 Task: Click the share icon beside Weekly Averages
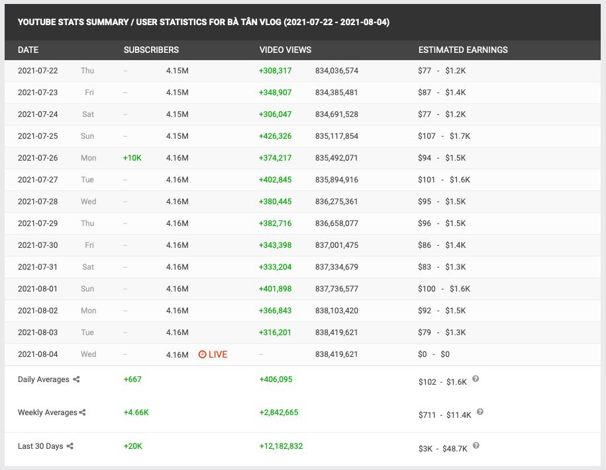[83, 412]
